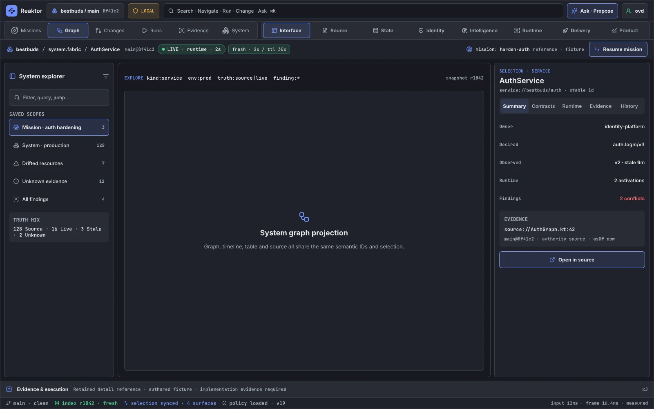Open the bestbuds / main branch selector
654x409 pixels.
tap(85, 11)
